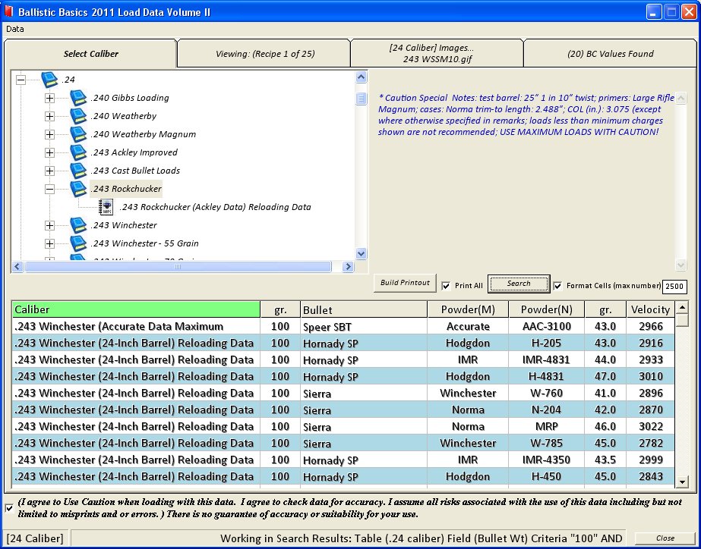Click the Build Printout button
701x549 pixels.
point(406,284)
